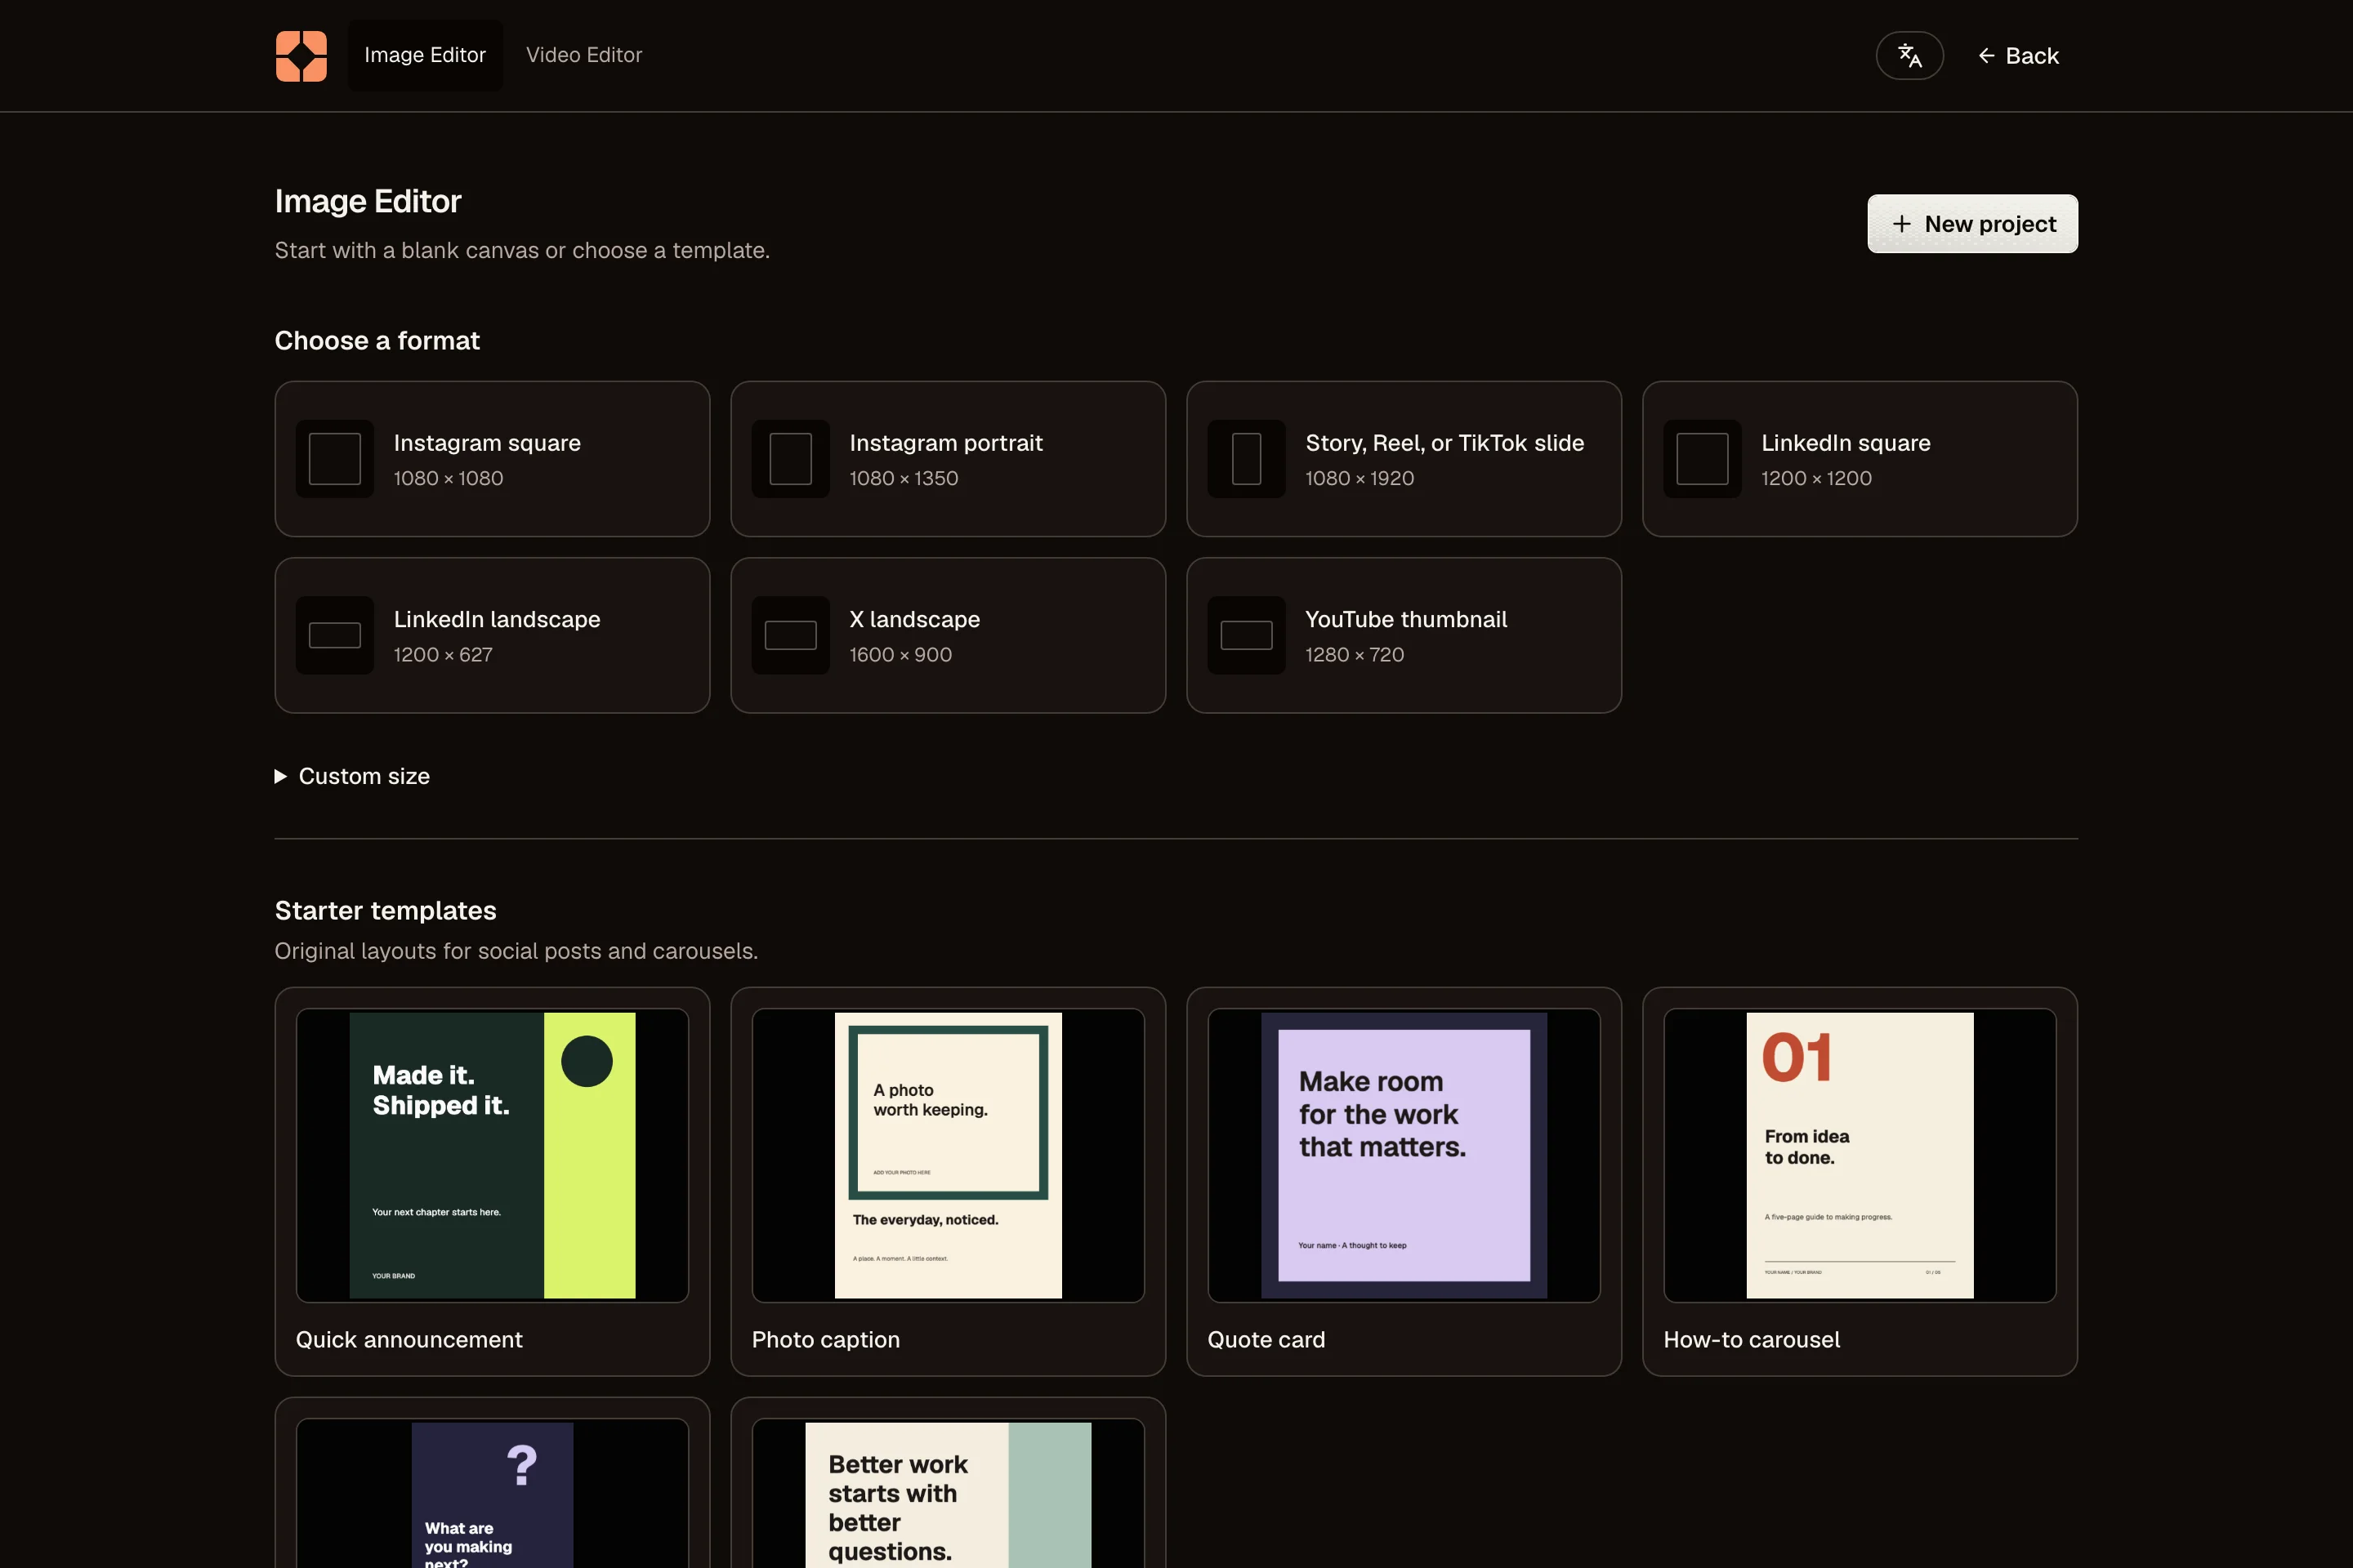2353x1568 pixels.
Task: Click the plus icon in New project
Action: point(1902,224)
